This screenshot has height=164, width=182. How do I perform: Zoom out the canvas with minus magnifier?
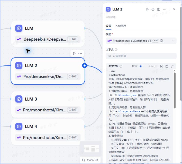click(x=84, y=160)
